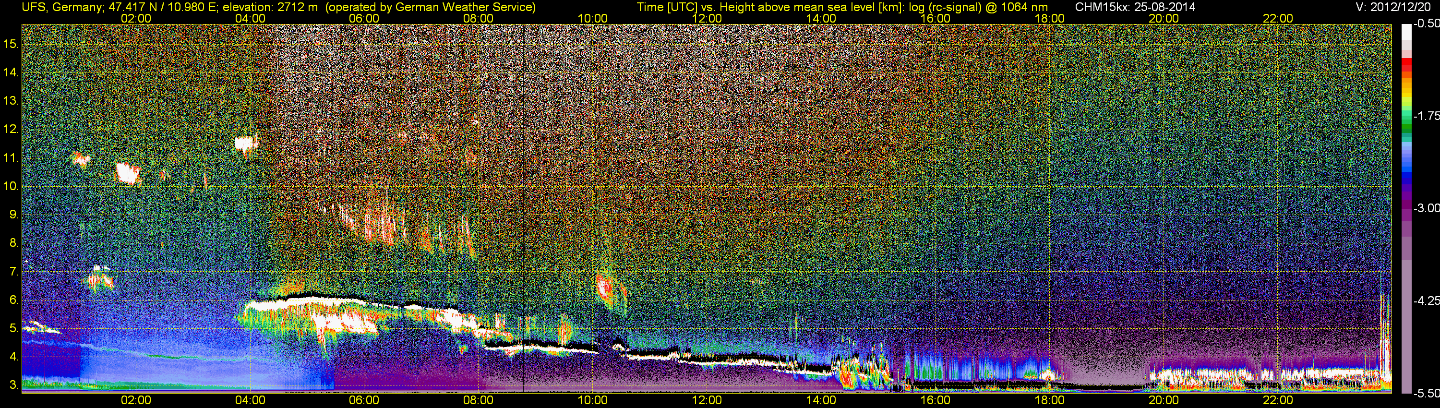Click the 04:00 label on the lower time axis

250,400
